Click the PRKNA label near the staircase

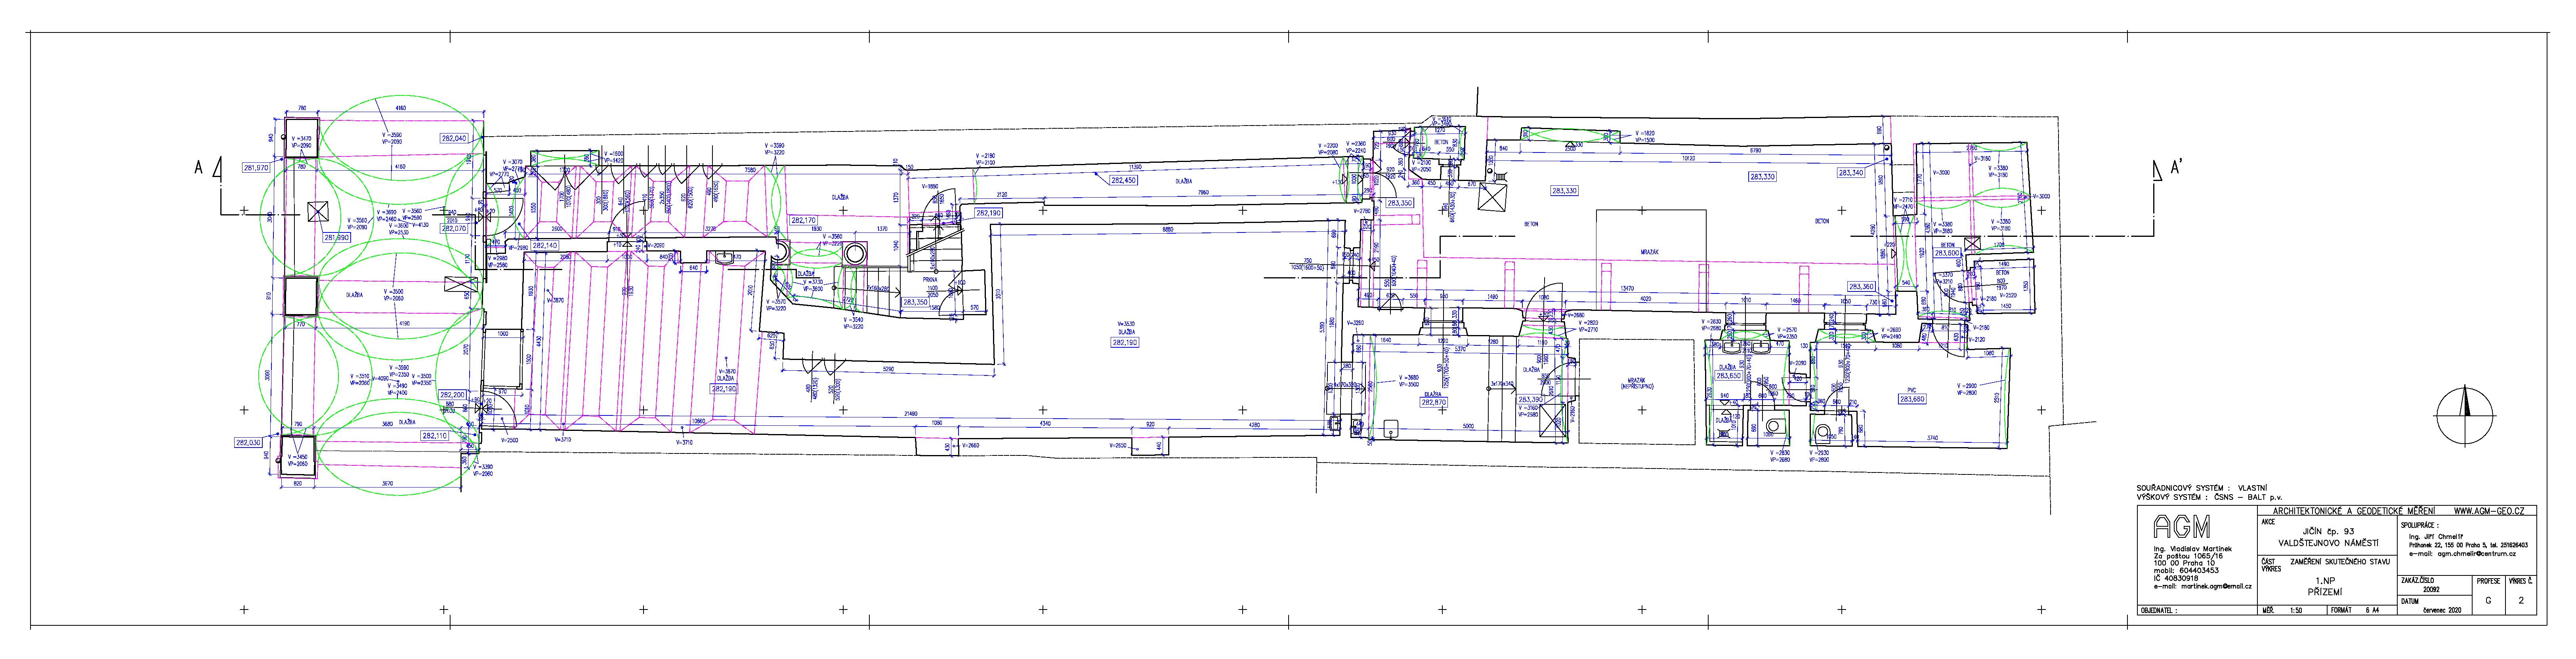click(x=930, y=280)
